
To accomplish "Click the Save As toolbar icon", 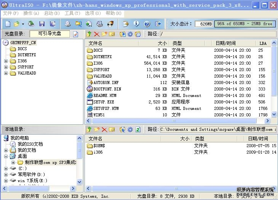I will click(53, 24).
